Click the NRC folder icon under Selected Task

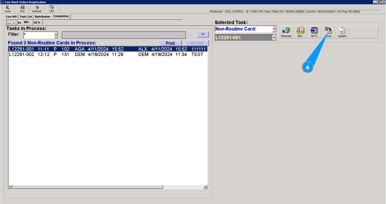300,32
